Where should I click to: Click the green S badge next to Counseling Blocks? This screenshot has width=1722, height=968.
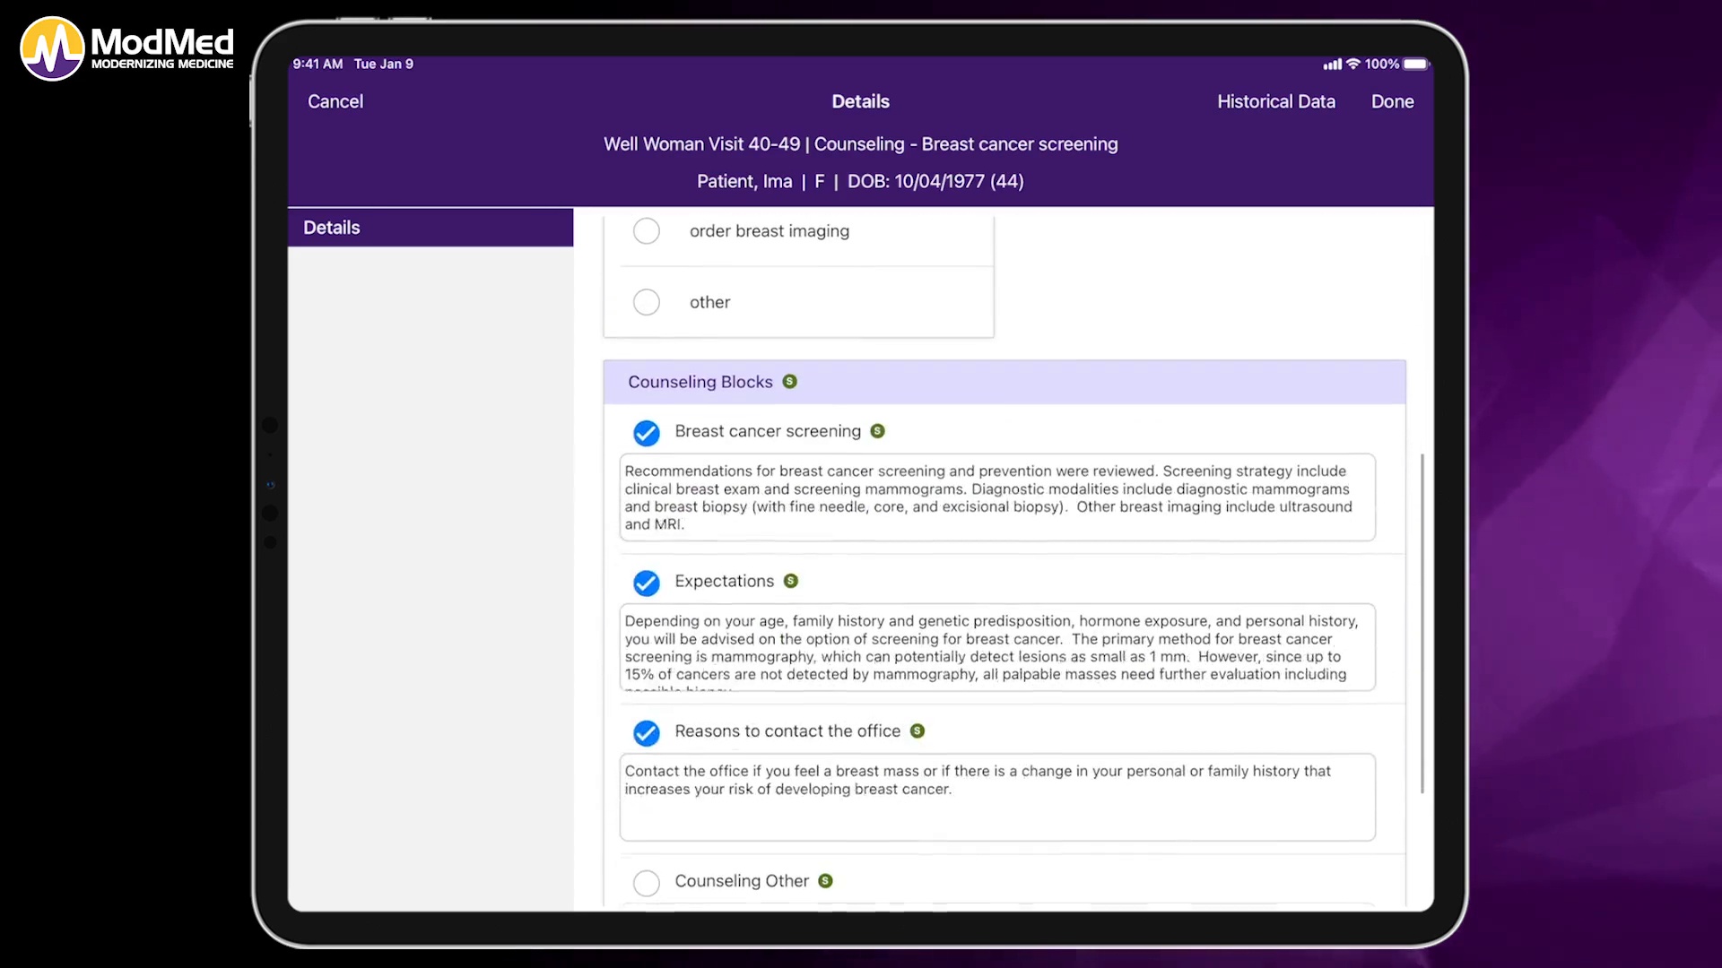click(x=789, y=381)
